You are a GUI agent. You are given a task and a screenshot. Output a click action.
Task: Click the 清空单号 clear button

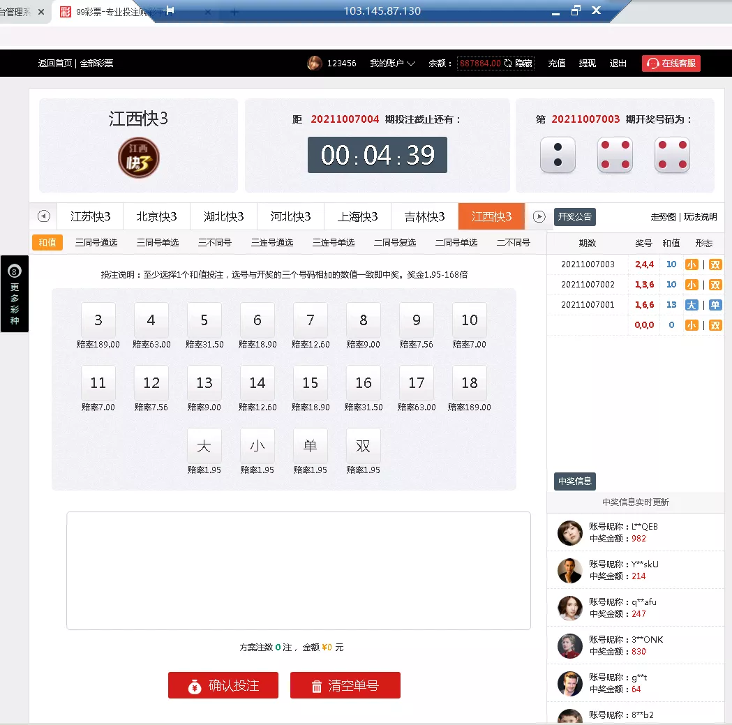(345, 685)
